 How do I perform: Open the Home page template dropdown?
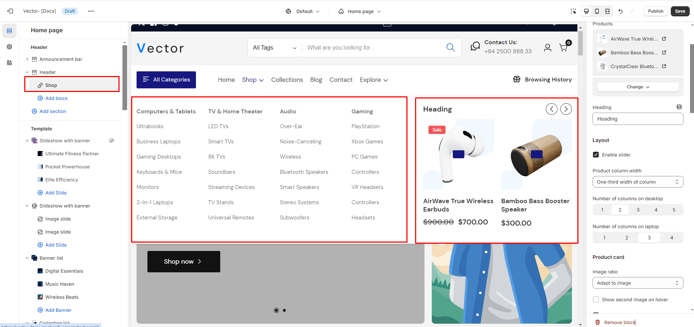(360, 11)
